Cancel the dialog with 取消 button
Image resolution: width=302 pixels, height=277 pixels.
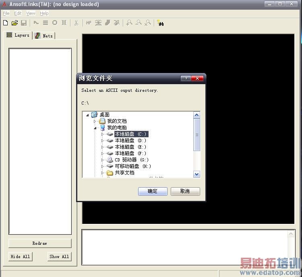click(185, 191)
